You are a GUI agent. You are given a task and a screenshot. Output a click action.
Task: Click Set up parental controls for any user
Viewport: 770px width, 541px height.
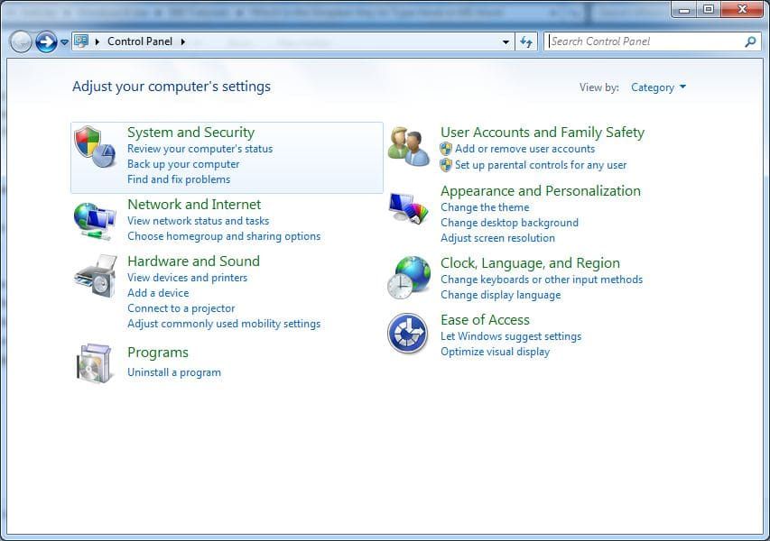(539, 165)
